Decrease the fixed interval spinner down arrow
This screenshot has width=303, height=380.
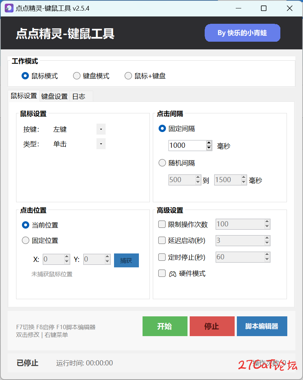209,148
